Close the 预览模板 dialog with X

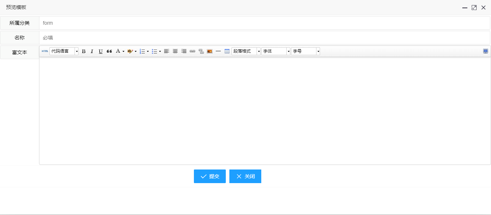[x=483, y=8]
